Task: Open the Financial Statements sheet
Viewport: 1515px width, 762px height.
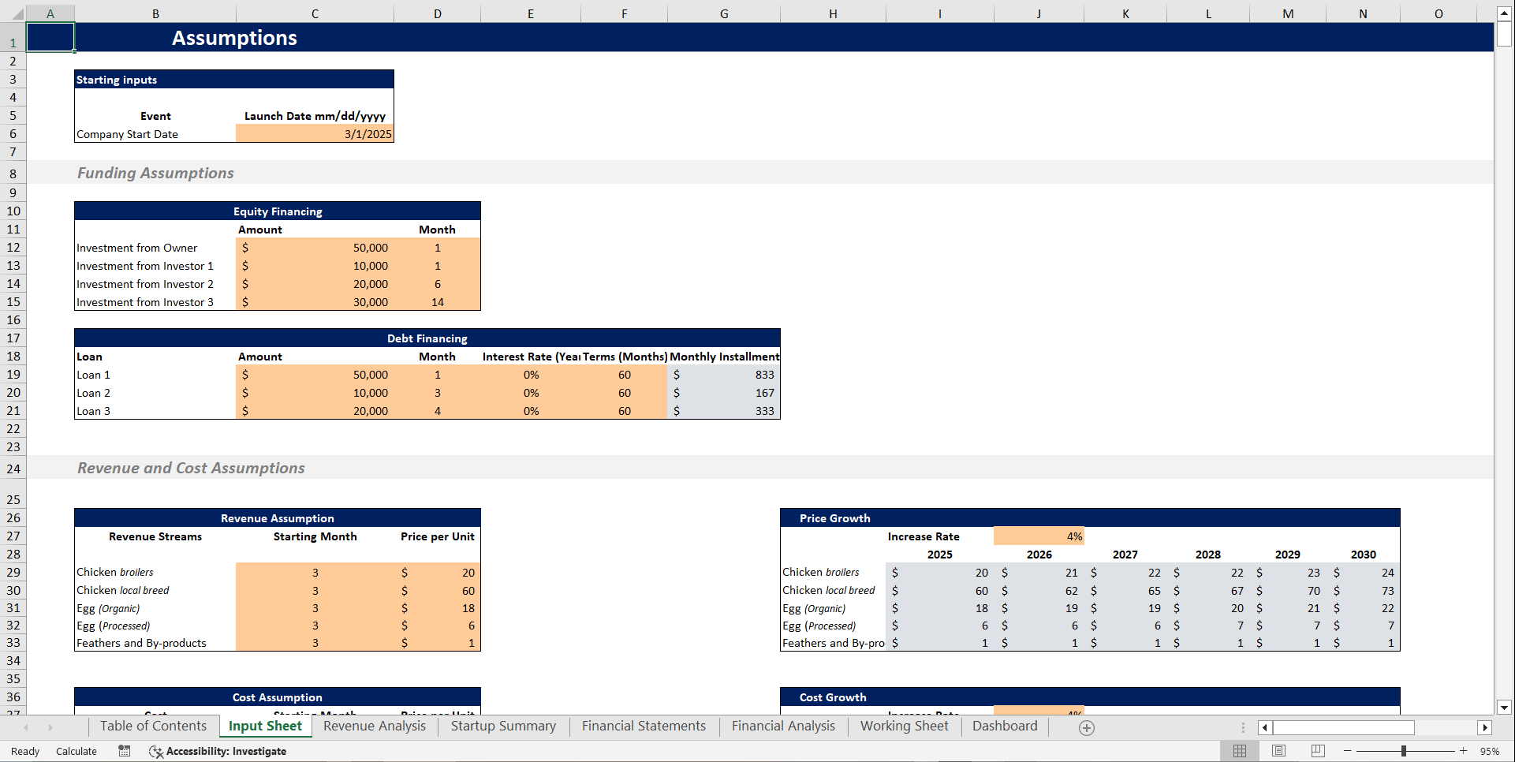Action: click(x=644, y=726)
